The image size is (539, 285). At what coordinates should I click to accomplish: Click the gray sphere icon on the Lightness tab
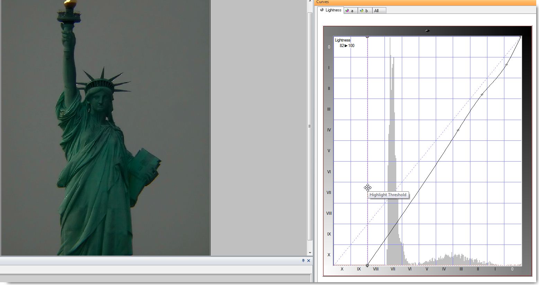coord(321,10)
